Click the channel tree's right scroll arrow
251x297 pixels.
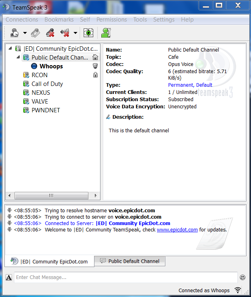[x=96, y=195]
